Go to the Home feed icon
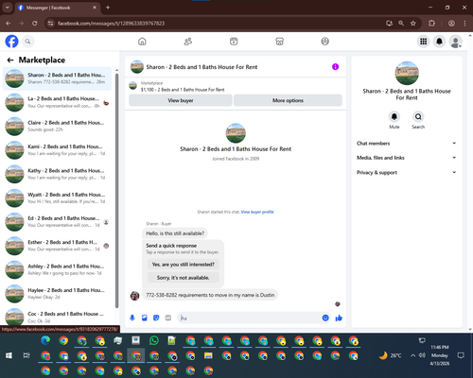Image resolution: width=473 pixels, height=378 pixels. pyautogui.click(x=142, y=42)
